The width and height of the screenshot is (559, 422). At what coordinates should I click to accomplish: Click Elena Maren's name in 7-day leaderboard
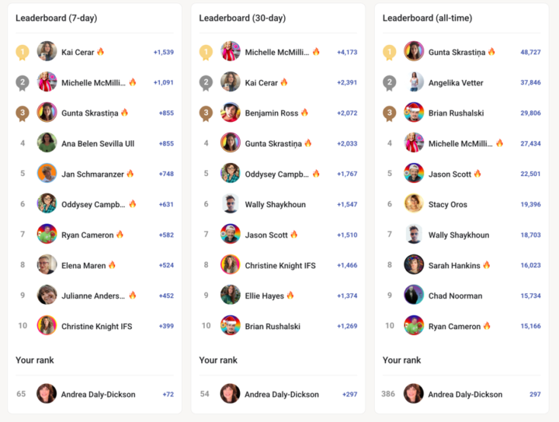coord(83,265)
